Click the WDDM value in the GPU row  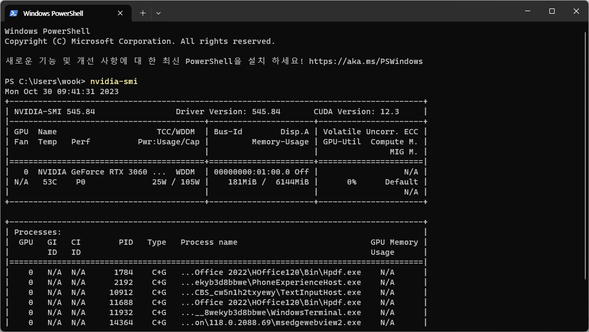click(185, 172)
